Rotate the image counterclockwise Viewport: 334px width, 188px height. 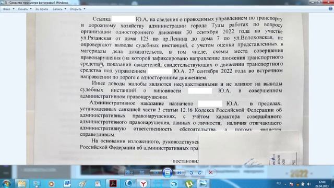click(x=192, y=173)
